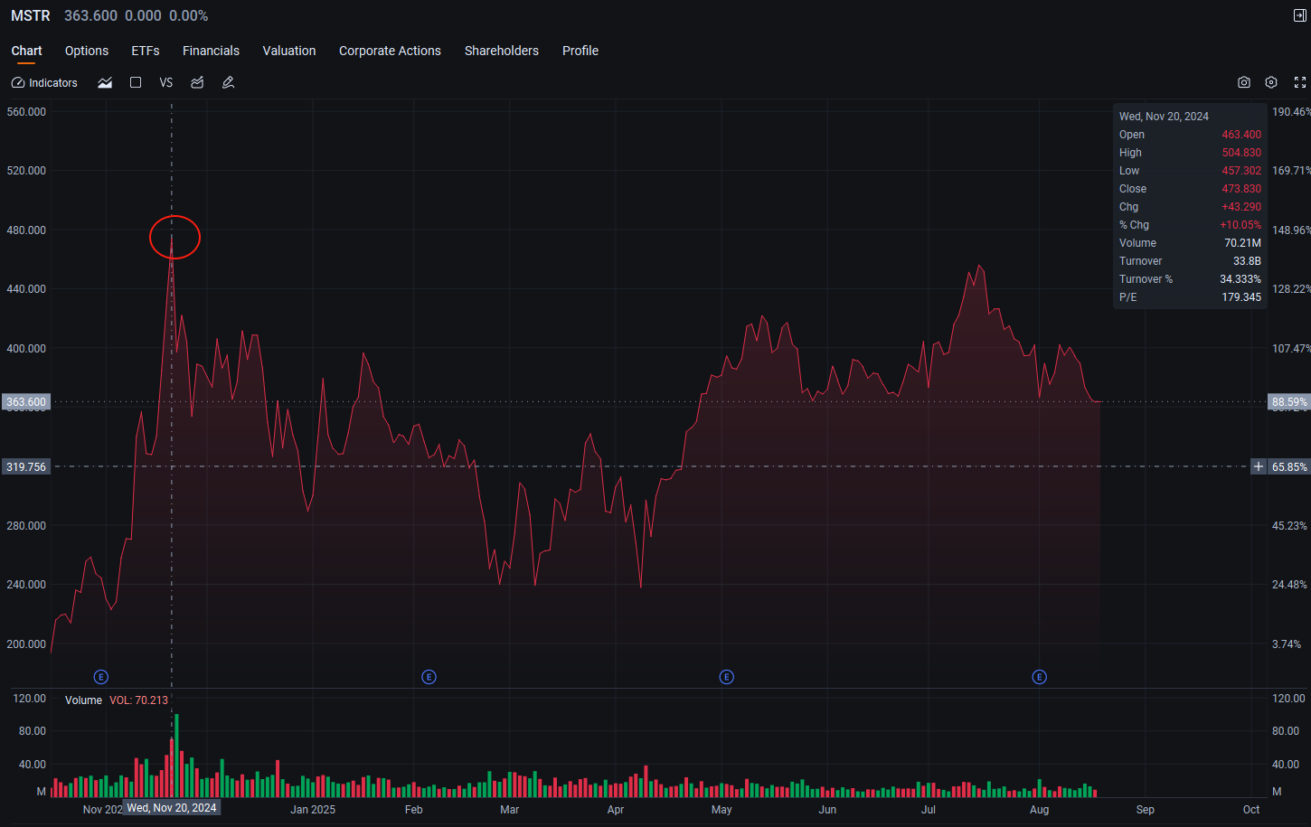Screen dimensions: 1311x827
Task: Click the area chart type icon
Action: click(105, 82)
